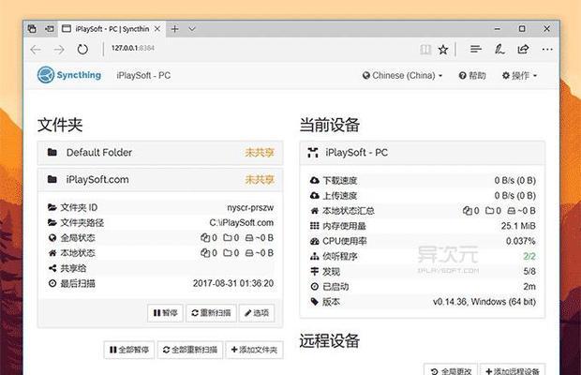Screen dimensions: 581x375
Task: Click iPlaySoft.com's folder icon
Action: click(x=52, y=179)
